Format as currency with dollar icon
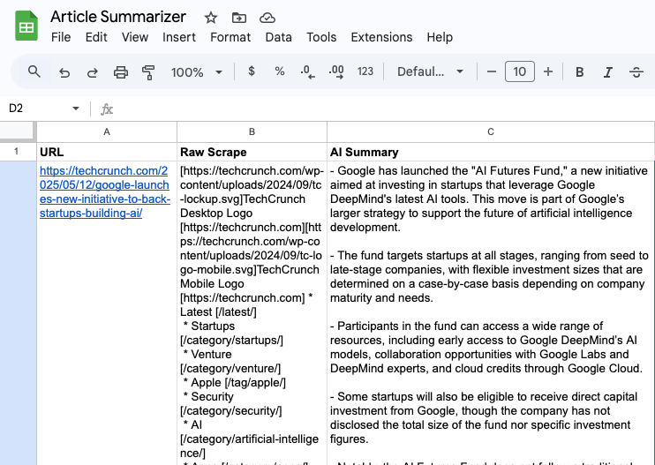The image size is (655, 465). pyautogui.click(x=251, y=71)
